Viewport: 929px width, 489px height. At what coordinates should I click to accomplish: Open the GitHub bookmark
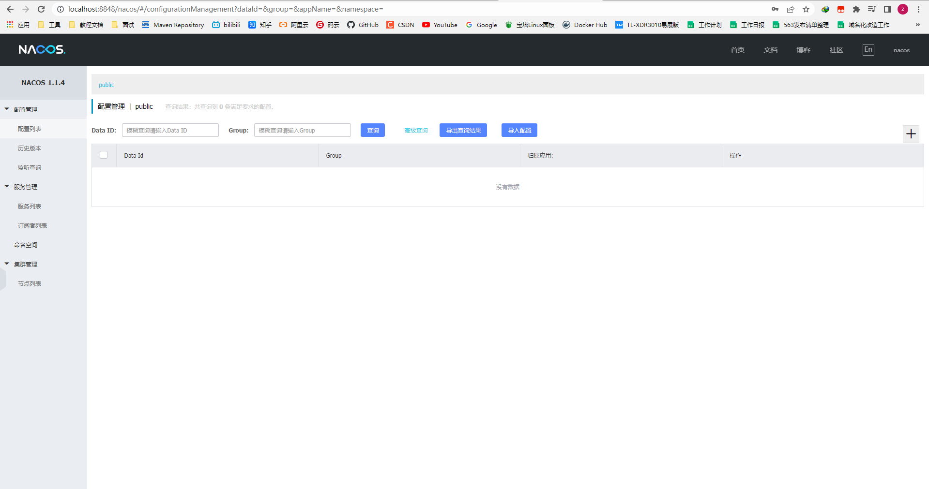pos(363,25)
